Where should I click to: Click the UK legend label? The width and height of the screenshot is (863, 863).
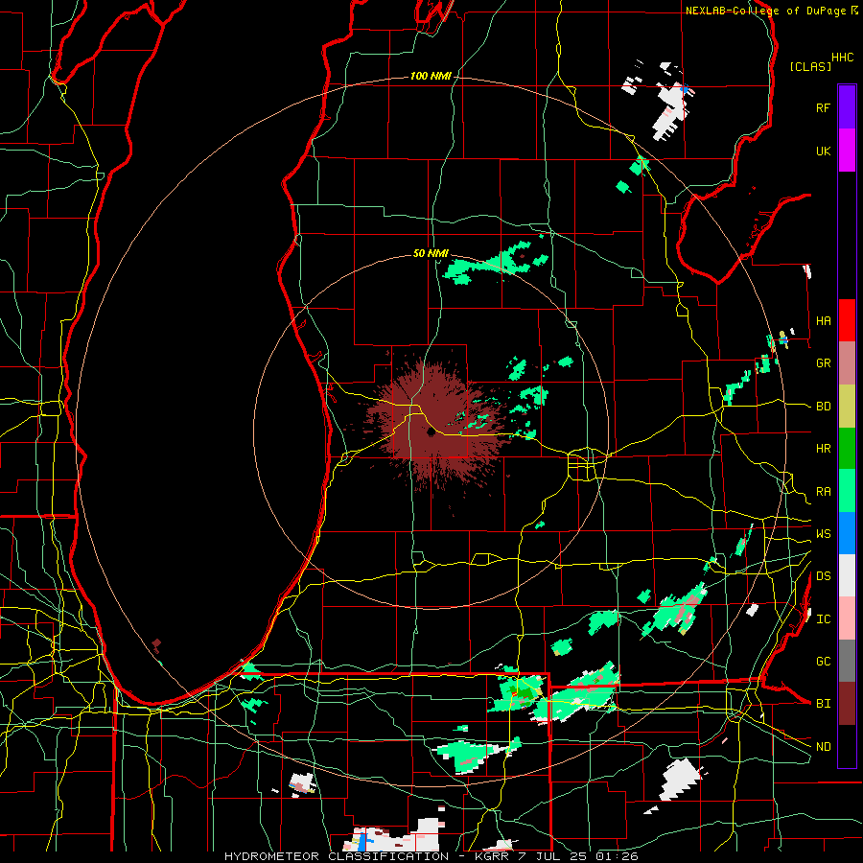(x=823, y=151)
